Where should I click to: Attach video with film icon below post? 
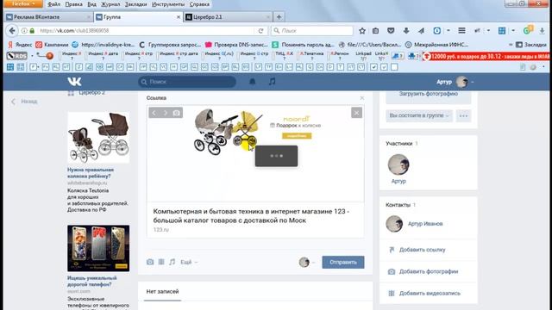click(161, 262)
